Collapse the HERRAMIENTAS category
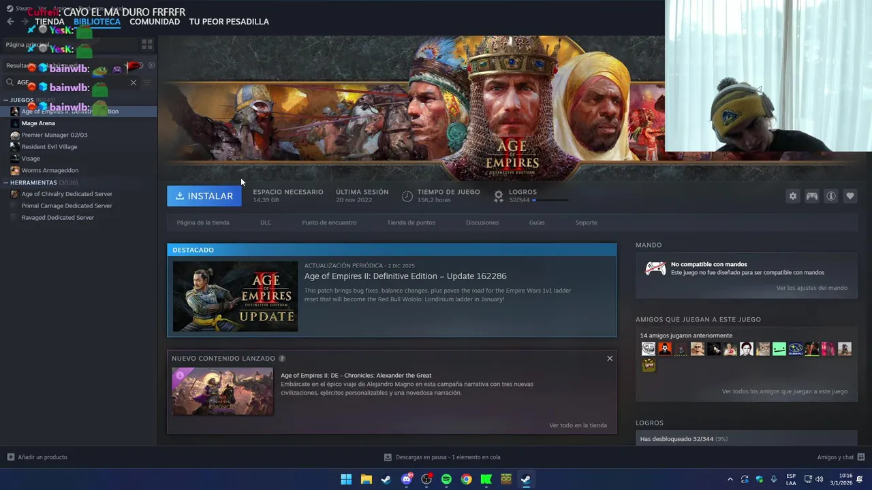The image size is (872, 490). [x=5, y=182]
